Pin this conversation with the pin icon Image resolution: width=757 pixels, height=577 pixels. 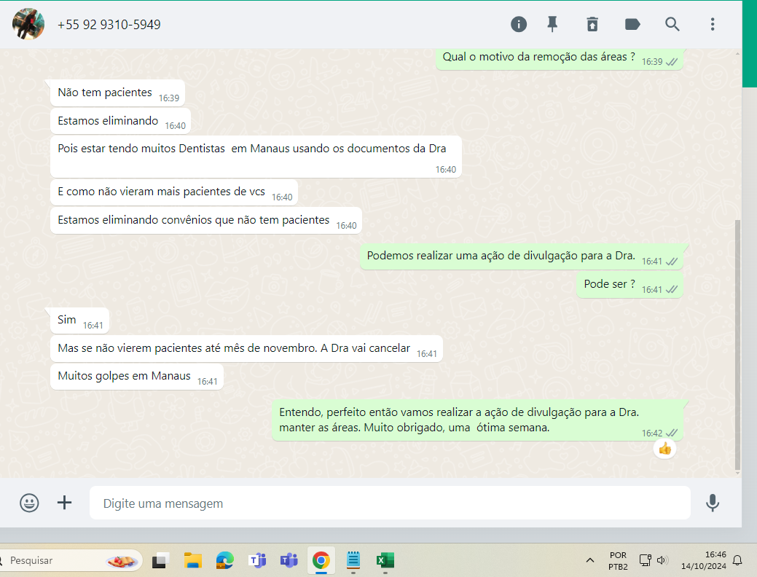point(552,24)
